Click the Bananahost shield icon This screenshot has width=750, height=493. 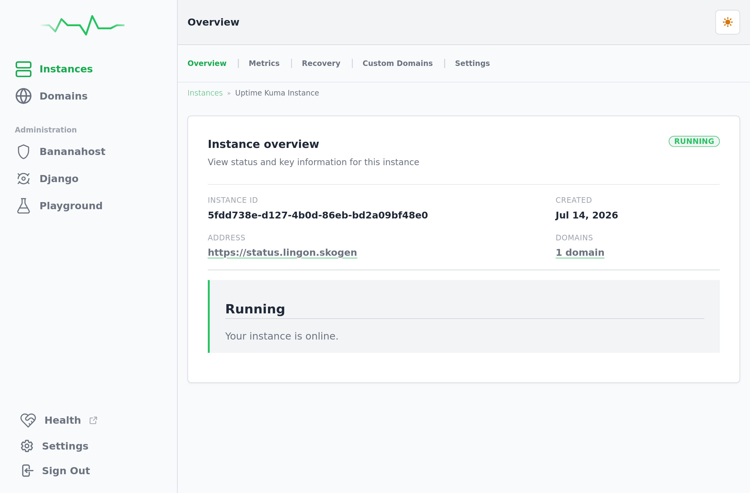point(24,152)
